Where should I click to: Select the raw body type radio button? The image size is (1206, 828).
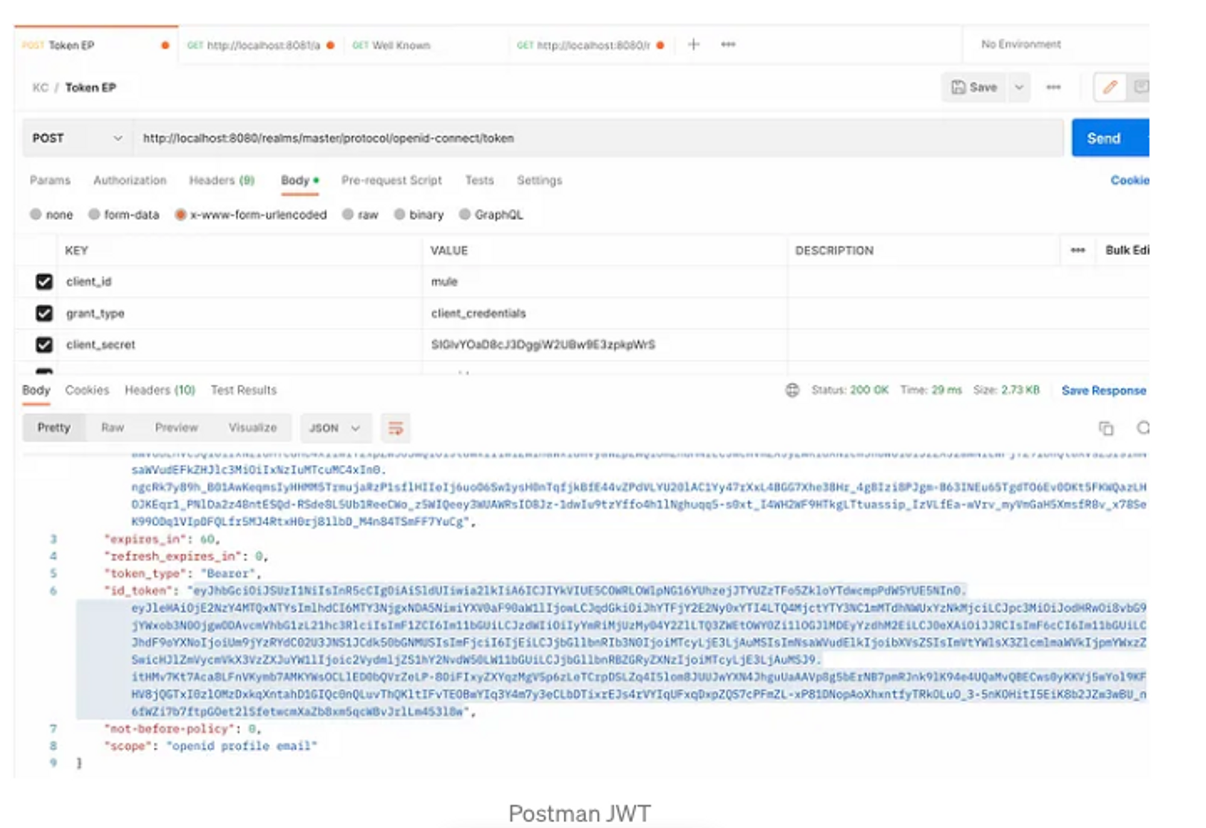(x=349, y=215)
